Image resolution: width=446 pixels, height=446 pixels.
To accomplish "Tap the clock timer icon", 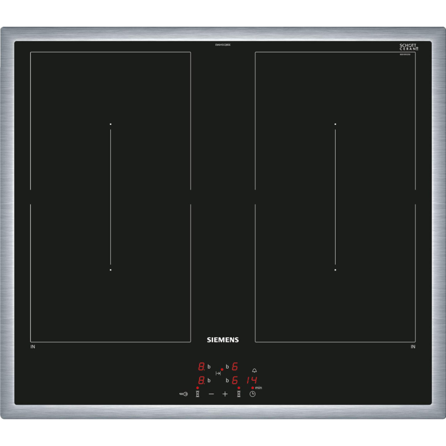I will click(x=253, y=394).
